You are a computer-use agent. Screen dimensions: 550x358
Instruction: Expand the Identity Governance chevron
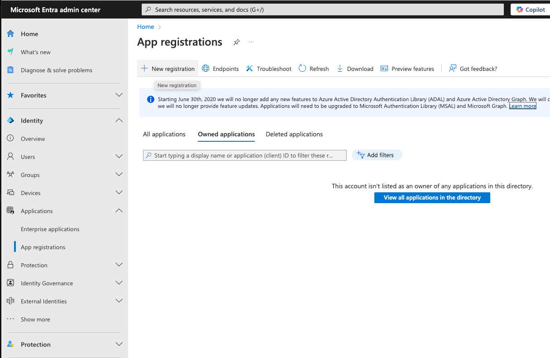pyautogui.click(x=119, y=283)
